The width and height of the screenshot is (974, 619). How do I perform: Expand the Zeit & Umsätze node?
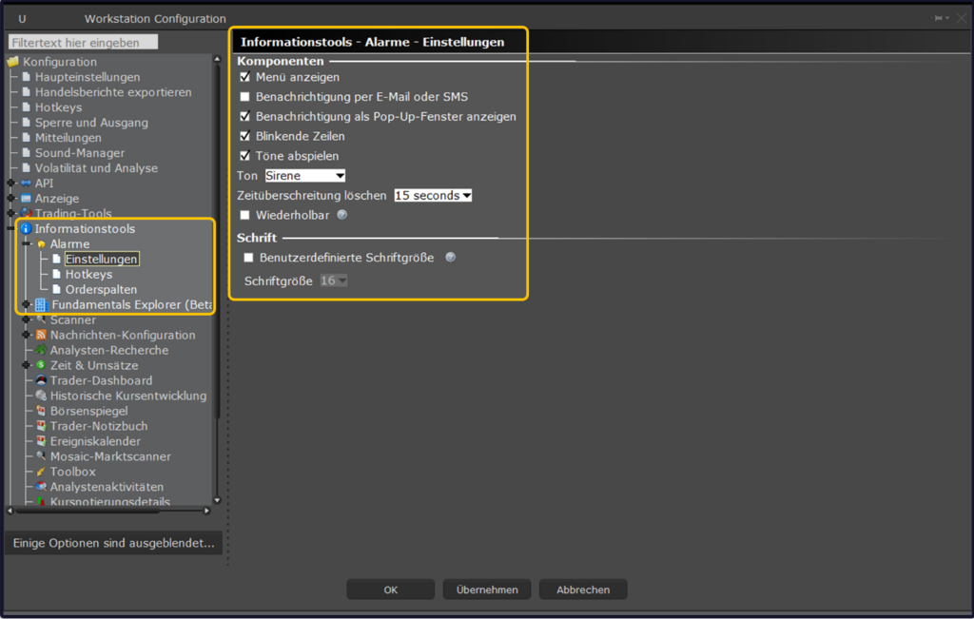tap(26, 365)
